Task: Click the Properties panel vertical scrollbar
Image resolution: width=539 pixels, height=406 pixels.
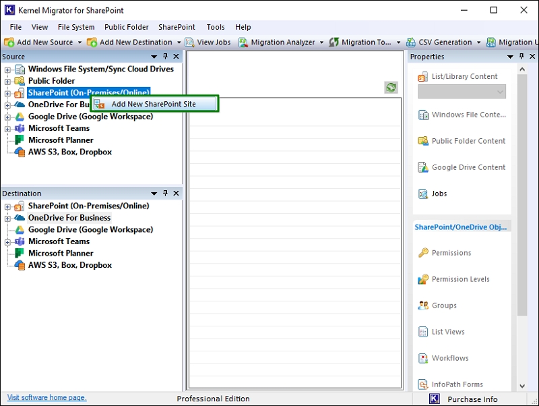Action: pyautogui.click(x=522, y=202)
